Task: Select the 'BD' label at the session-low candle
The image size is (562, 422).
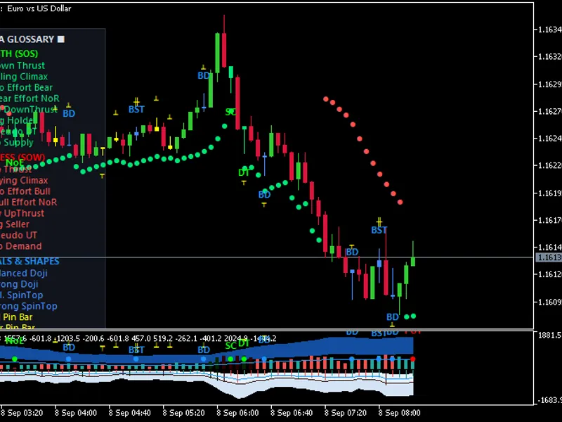Action: pyautogui.click(x=393, y=317)
